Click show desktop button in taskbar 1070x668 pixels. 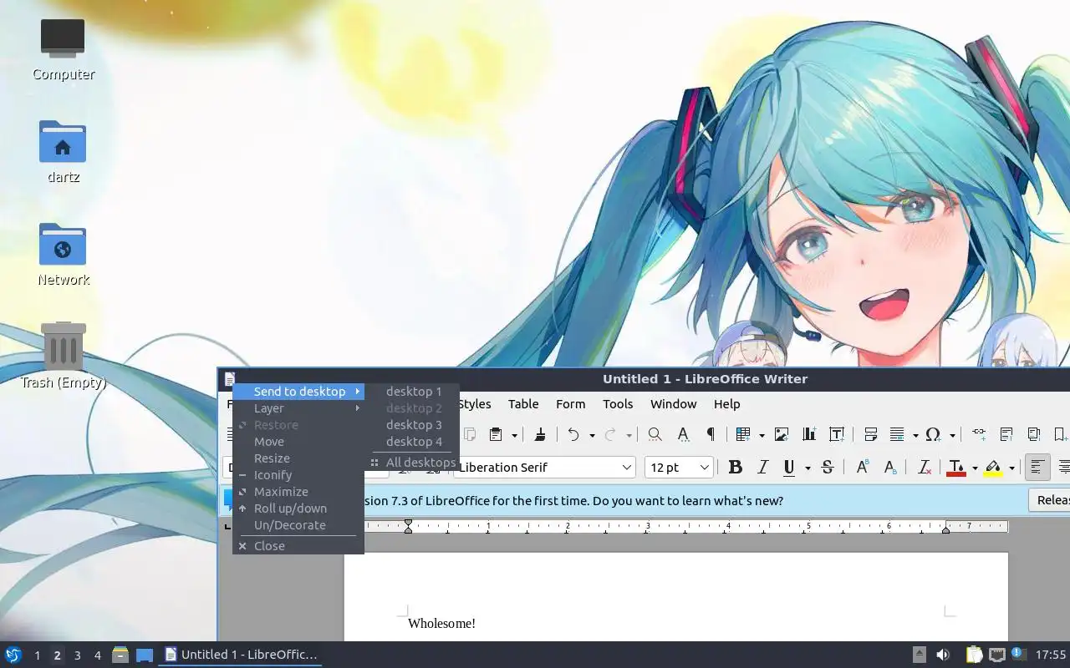[145, 655]
